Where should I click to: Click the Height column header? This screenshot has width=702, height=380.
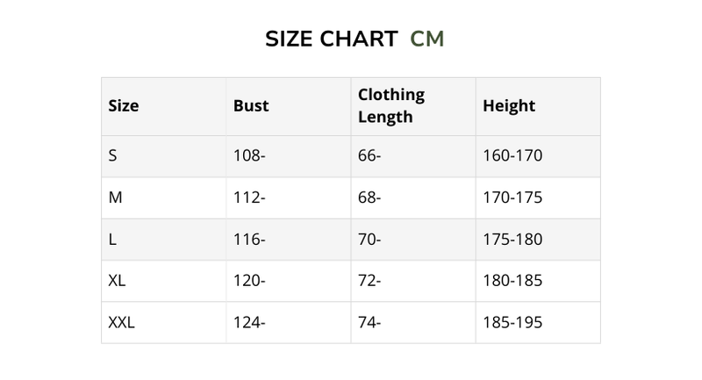(509, 106)
